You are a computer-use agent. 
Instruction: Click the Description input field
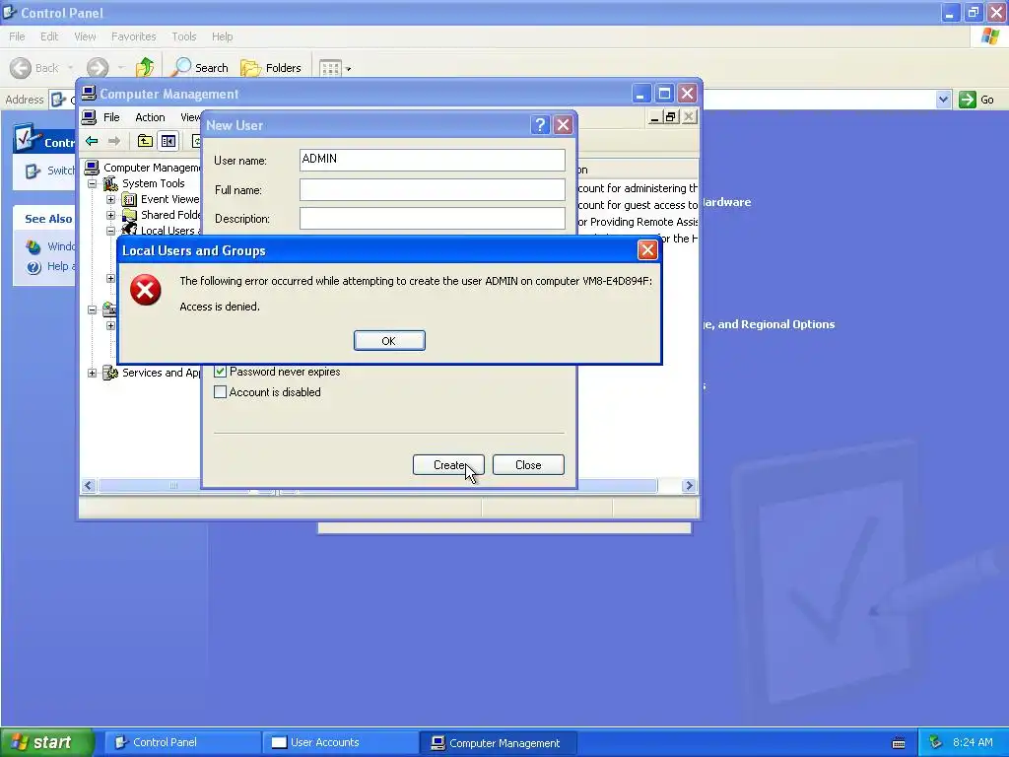433,218
